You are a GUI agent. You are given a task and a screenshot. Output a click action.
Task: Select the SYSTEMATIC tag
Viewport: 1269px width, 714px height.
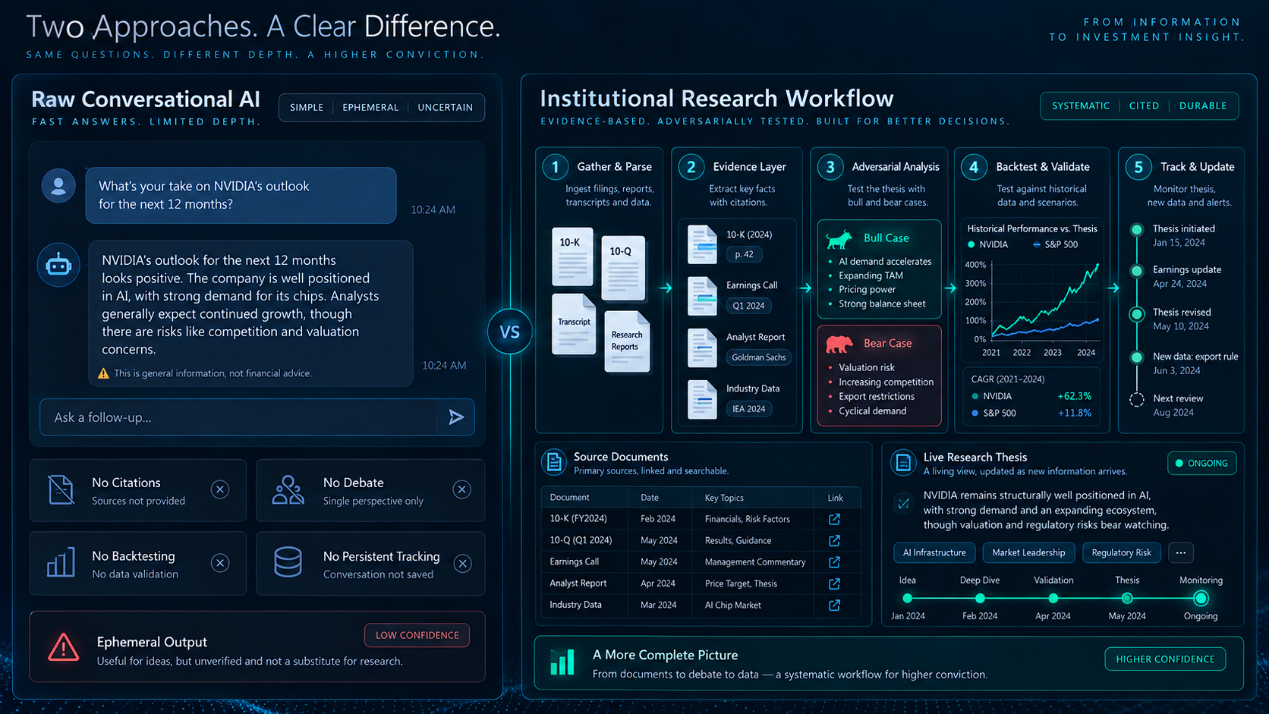coord(1081,106)
